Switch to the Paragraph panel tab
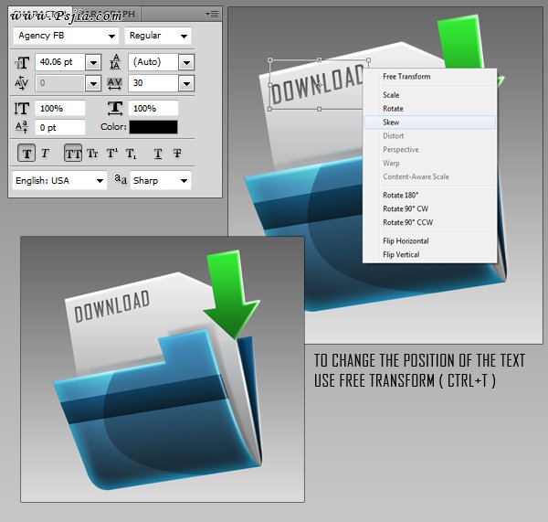 click(x=111, y=14)
